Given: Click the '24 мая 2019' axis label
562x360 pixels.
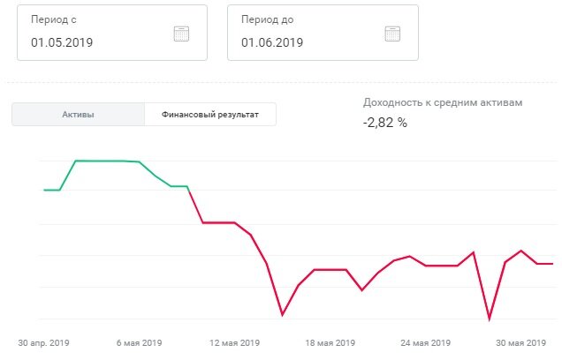Looking at the screenshot, I should pos(425,343).
